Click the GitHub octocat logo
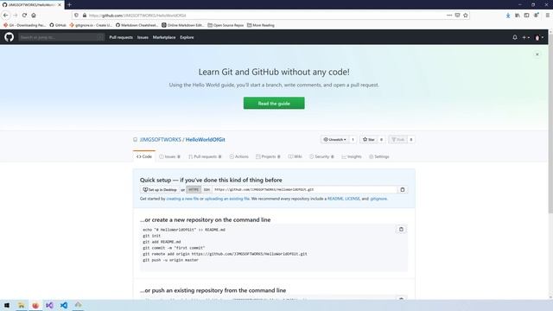Viewport: 553px width, 311px height. pyautogui.click(x=10, y=37)
